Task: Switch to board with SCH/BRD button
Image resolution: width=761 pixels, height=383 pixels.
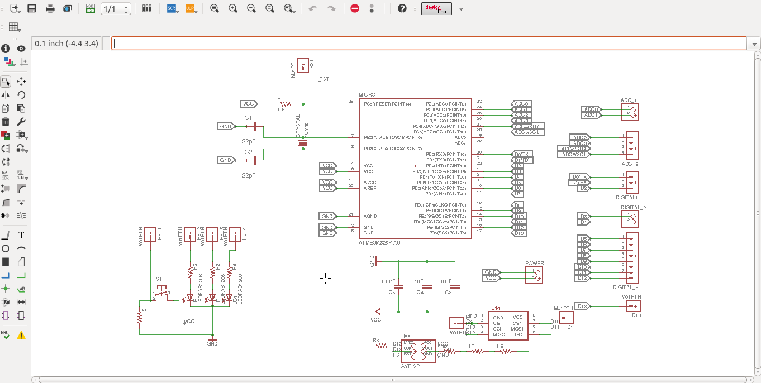Action: click(x=90, y=8)
